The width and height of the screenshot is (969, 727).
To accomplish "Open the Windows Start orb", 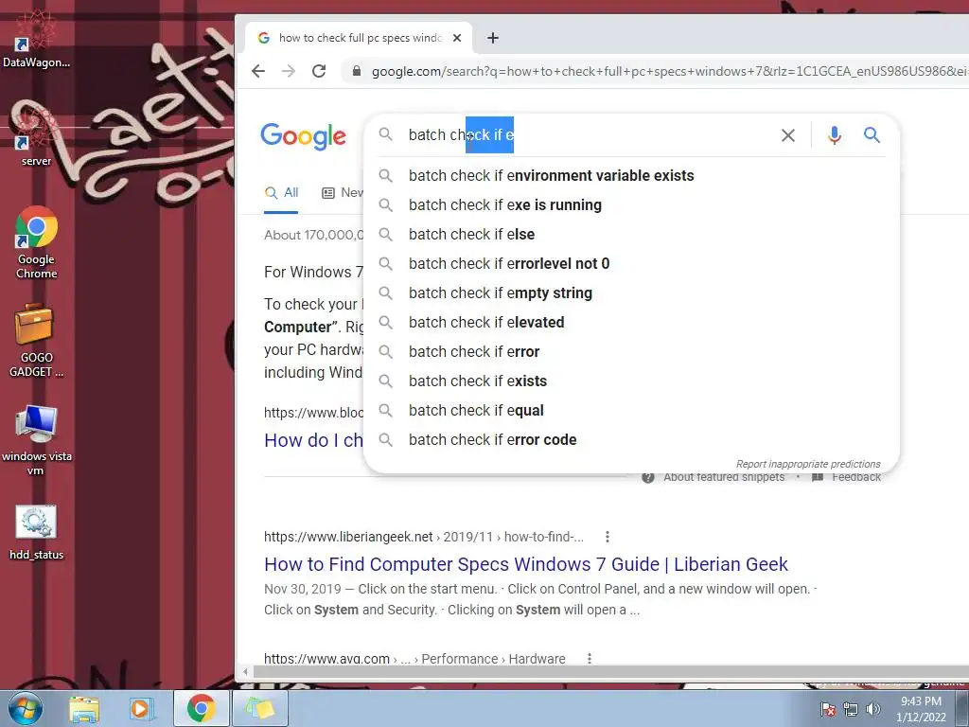I will (24, 708).
